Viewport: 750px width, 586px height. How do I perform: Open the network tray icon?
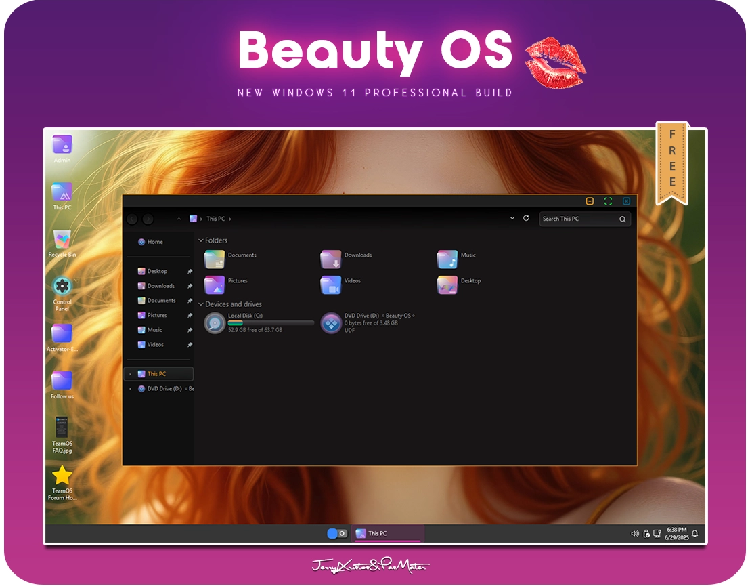click(x=657, y=533)
